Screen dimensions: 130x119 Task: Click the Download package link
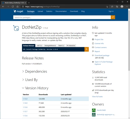tap(102, 55)
